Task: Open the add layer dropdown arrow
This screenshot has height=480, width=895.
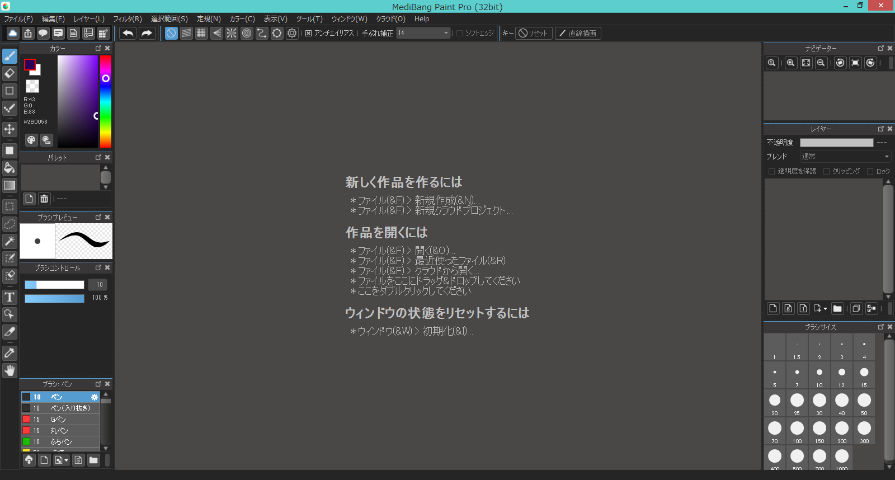Action: click(x=825, y=309)
